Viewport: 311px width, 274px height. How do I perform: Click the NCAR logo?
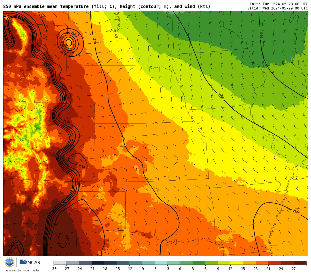pos(30,262)
